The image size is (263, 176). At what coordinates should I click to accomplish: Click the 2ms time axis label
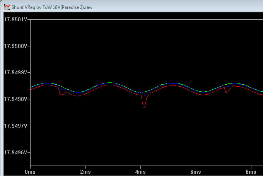pyautogui.click(x=85, y=172)
